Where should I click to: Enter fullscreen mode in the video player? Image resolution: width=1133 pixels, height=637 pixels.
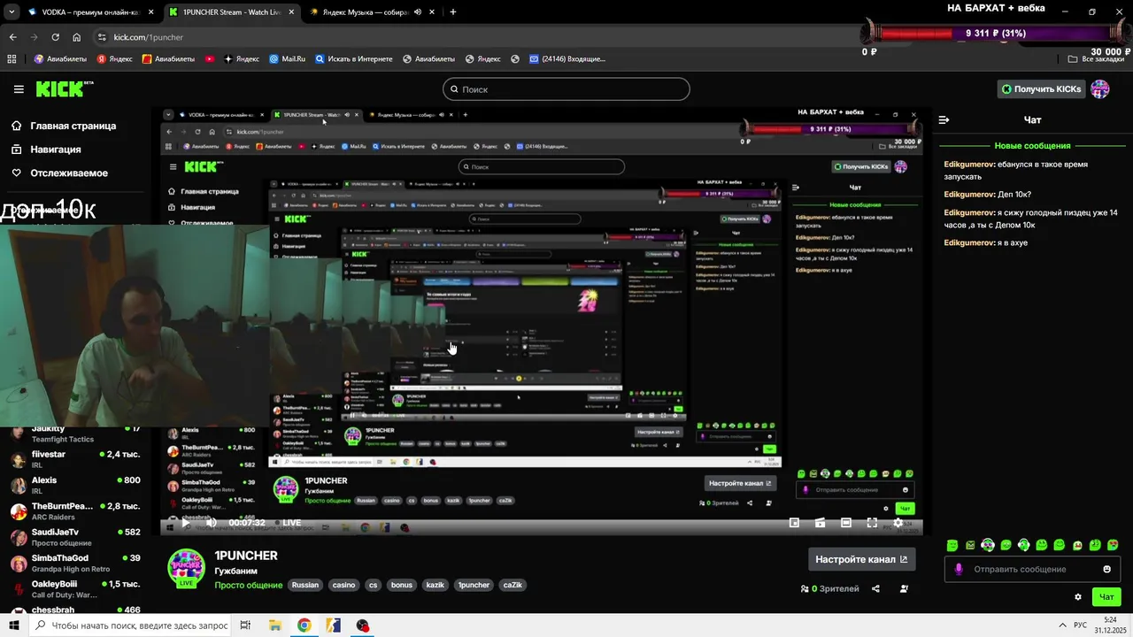pos(872,523)
